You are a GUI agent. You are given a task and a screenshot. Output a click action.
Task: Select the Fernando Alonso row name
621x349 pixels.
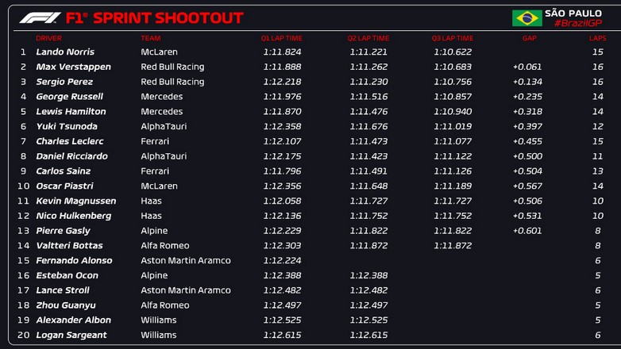[74, 260]
